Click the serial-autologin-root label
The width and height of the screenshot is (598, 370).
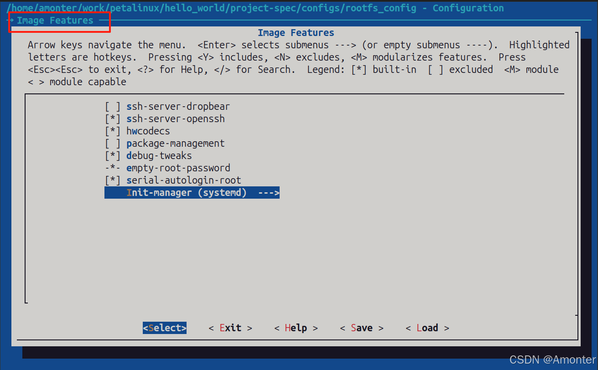click(184, 180)
